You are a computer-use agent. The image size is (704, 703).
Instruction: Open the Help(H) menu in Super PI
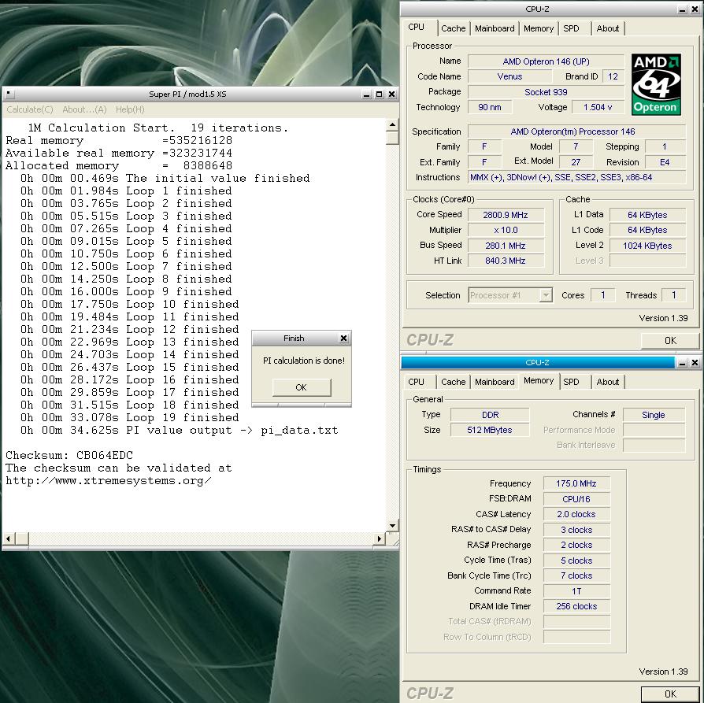point(130,109)
